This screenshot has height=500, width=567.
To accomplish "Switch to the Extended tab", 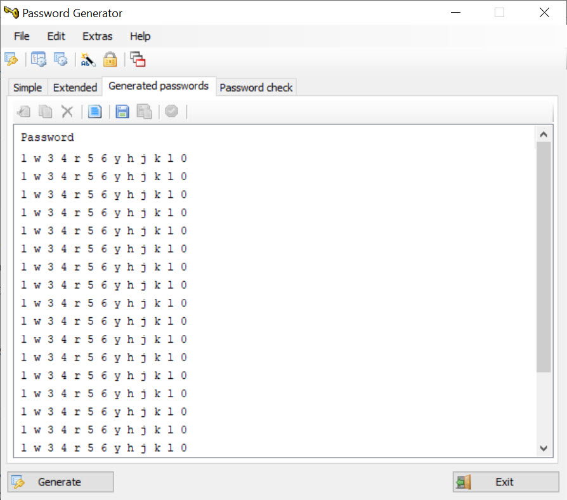I will [75, 88].
